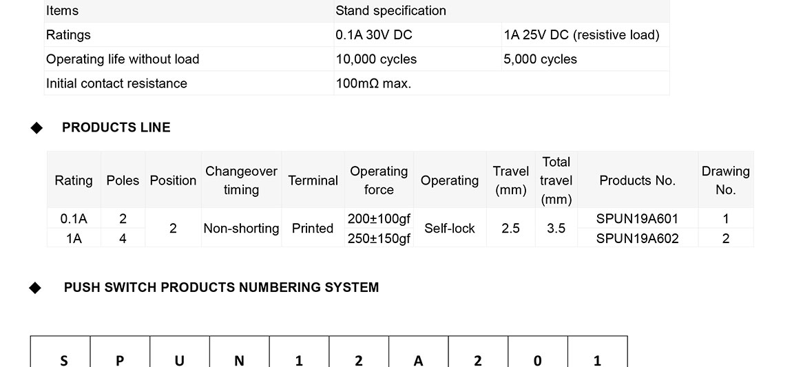Click the PRODUCTS LINE section heading
Viewport: 792px width, 367px height.
click(116, 127)
